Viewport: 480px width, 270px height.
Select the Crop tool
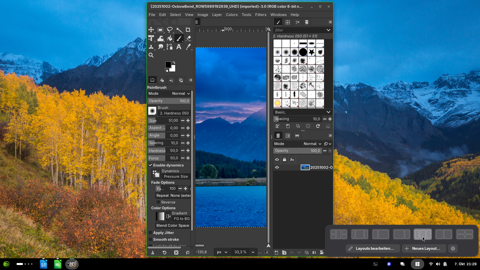point(188,30)
